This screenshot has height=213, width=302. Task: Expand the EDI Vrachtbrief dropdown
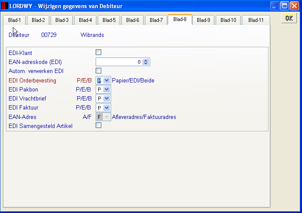[106, 98]
